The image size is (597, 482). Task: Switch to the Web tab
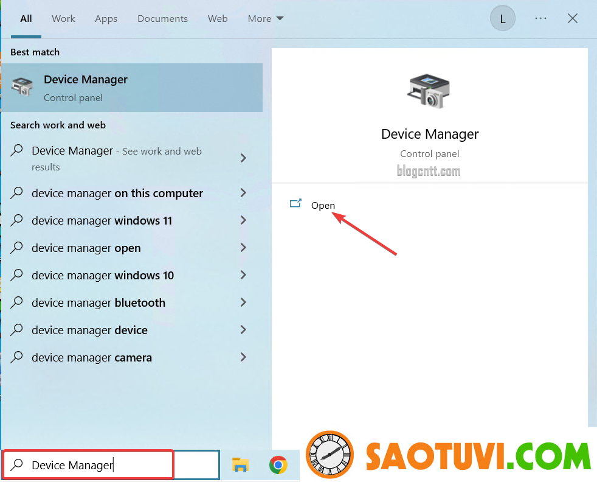[x=218, y=19]
